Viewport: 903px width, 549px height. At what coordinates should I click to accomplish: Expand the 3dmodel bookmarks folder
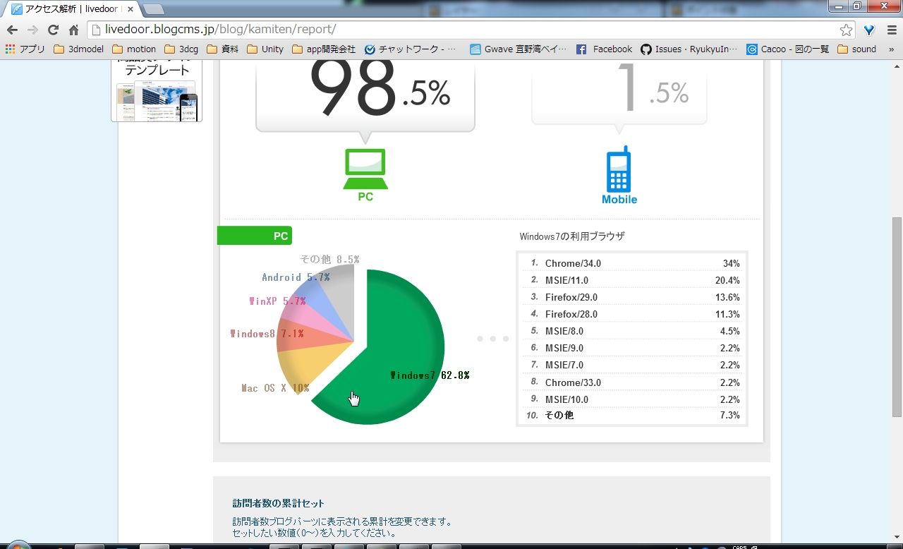(x=78, y=49)
